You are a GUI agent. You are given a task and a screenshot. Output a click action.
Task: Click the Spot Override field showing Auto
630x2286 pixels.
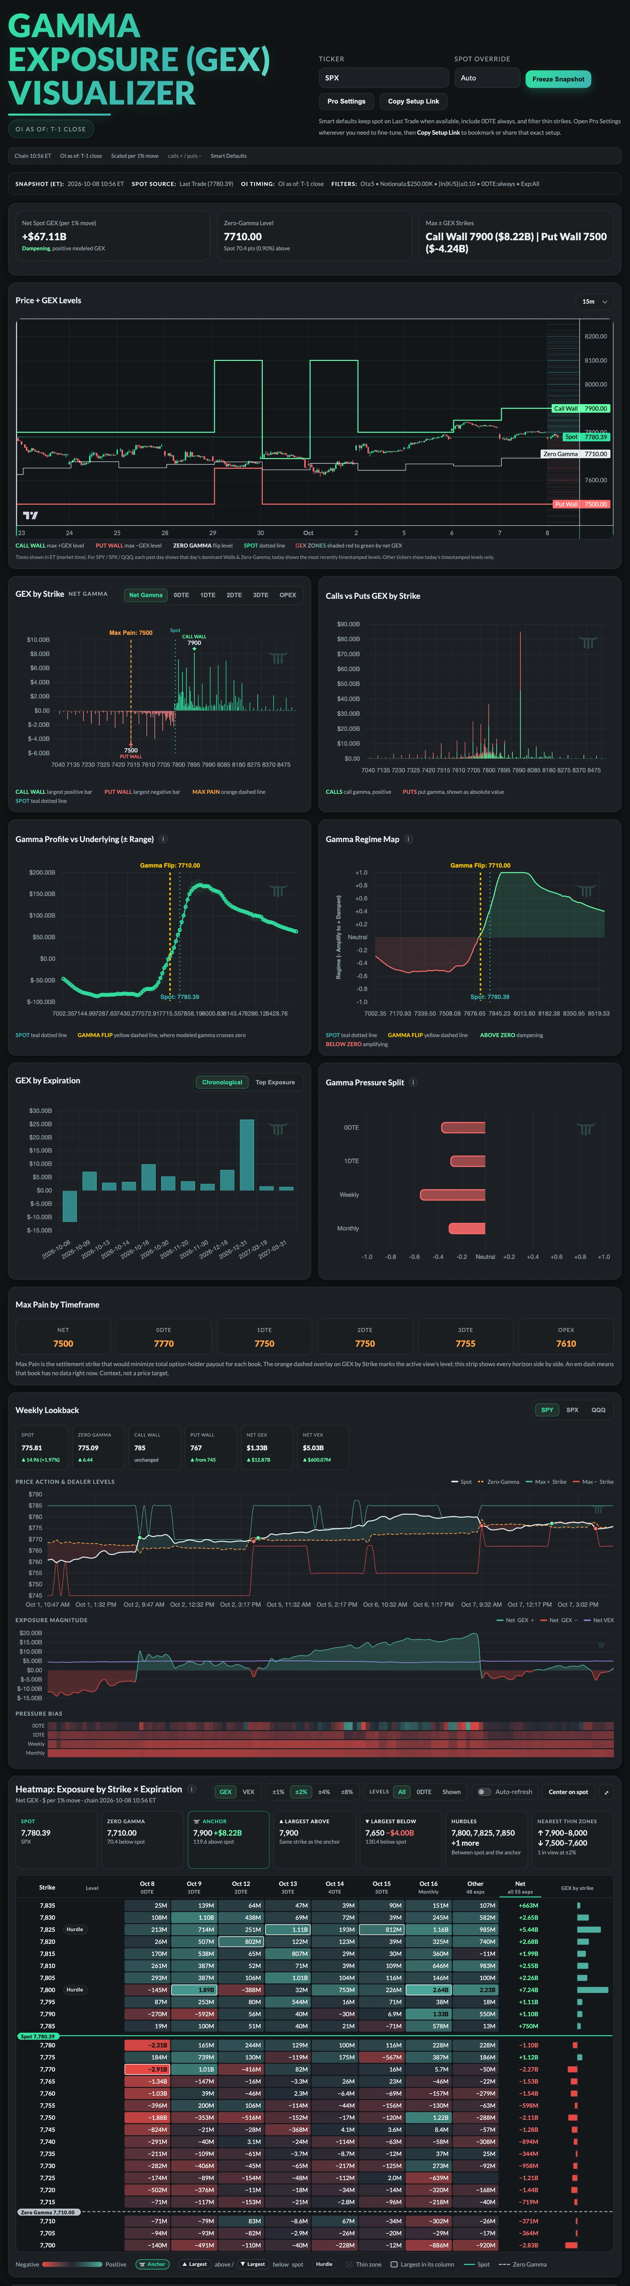(487, 78)
